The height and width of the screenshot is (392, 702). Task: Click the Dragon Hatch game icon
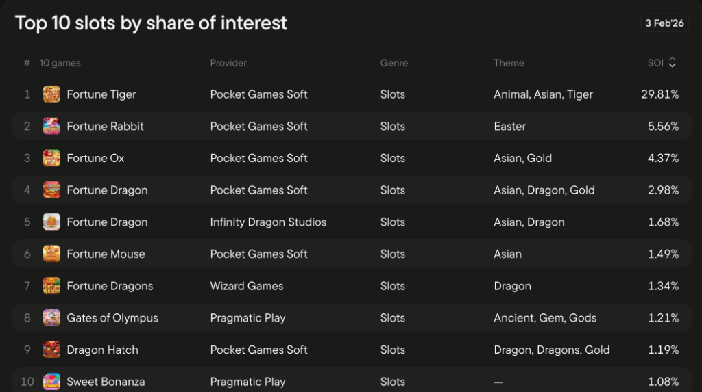click(51, 350)
